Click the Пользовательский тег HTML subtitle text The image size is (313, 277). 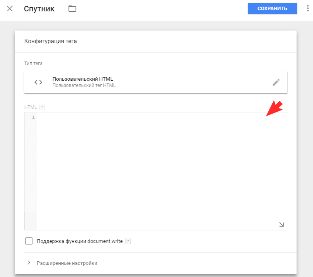coord(84,85)
